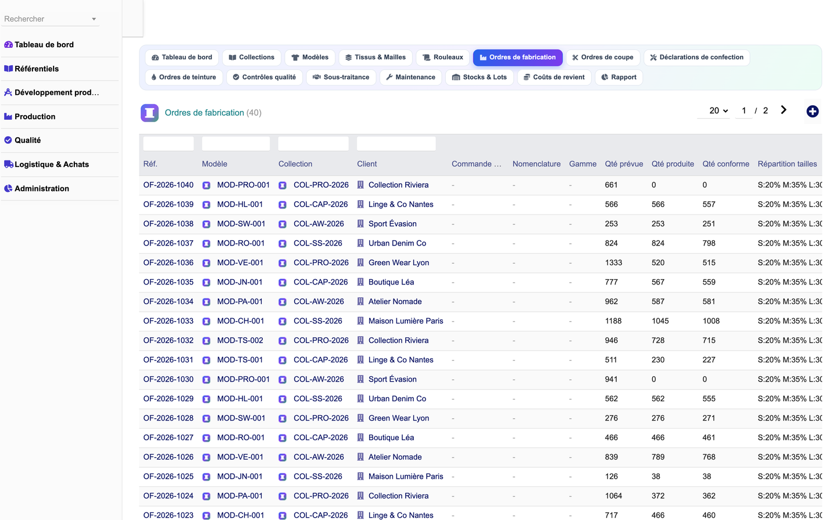Select the Rouleaux tab
The height and width of the screenshot is (520, 840).
point(443,58)
